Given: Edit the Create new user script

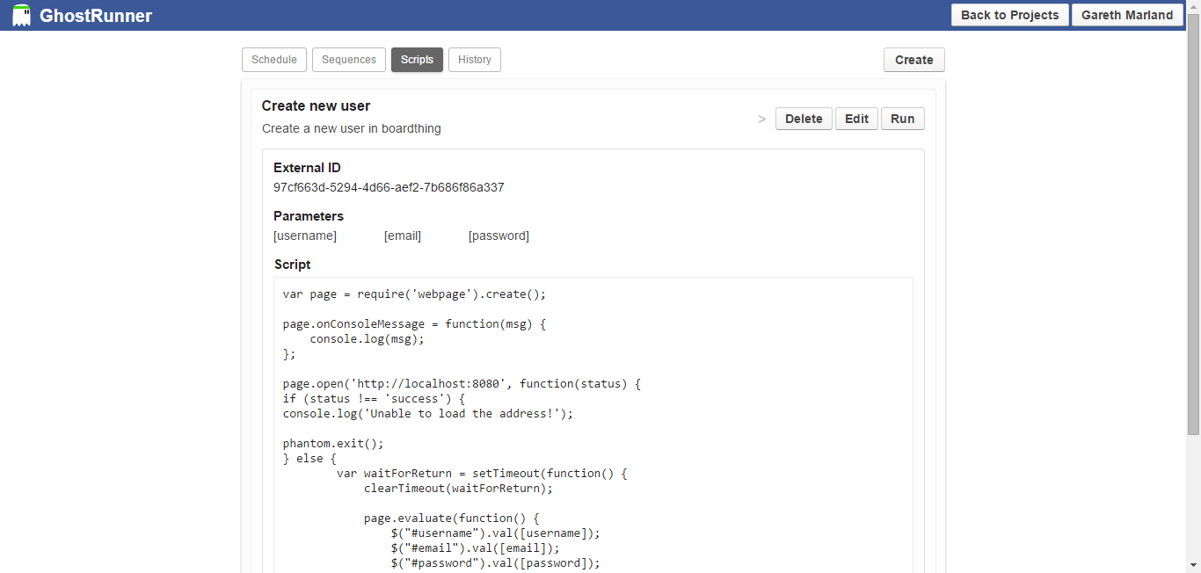Looking at the screenshot, I should [x=857, y=119].
